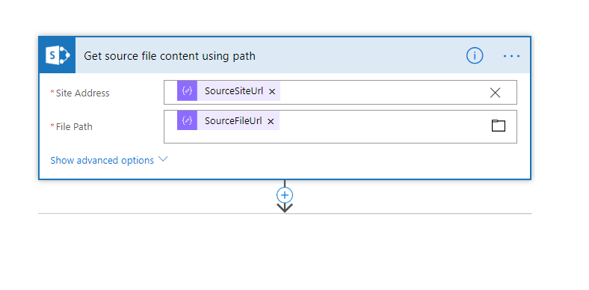Insert a new step with plus button
The image size is (589, 290).
pos(285,195)
